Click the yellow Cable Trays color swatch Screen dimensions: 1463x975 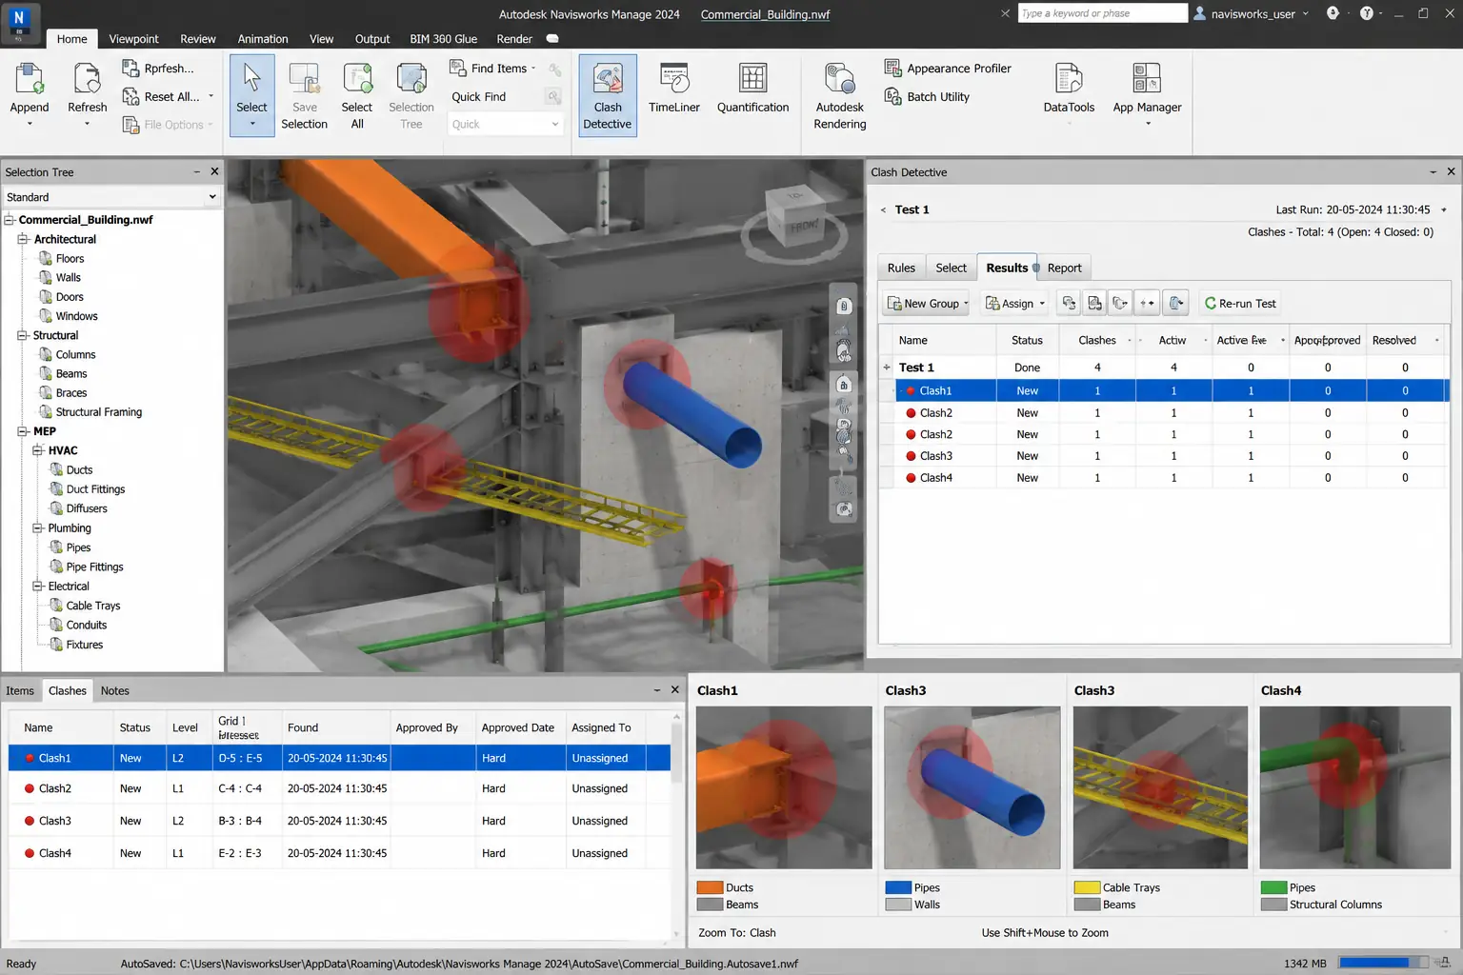1087,887
